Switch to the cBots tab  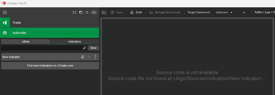pos(26,42)
